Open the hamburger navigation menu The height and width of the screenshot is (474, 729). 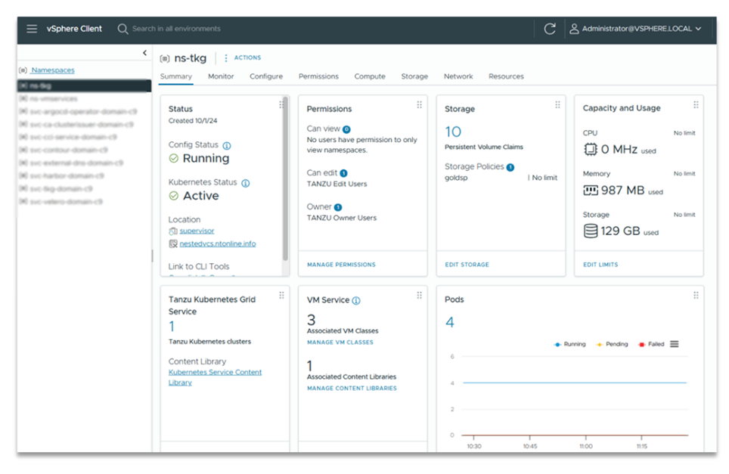[x=32, y=29]
